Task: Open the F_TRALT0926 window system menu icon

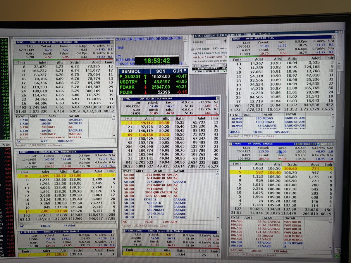Action: point(124,231)
